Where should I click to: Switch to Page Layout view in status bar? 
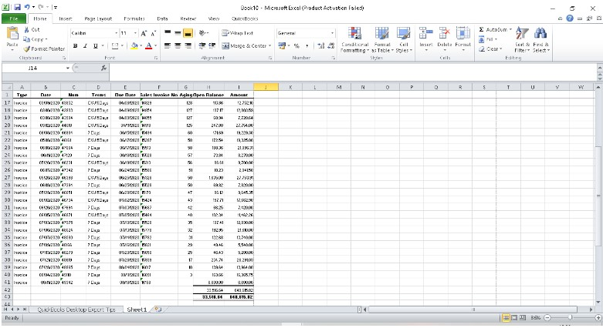pyautogui.click(x=514, y=318)
